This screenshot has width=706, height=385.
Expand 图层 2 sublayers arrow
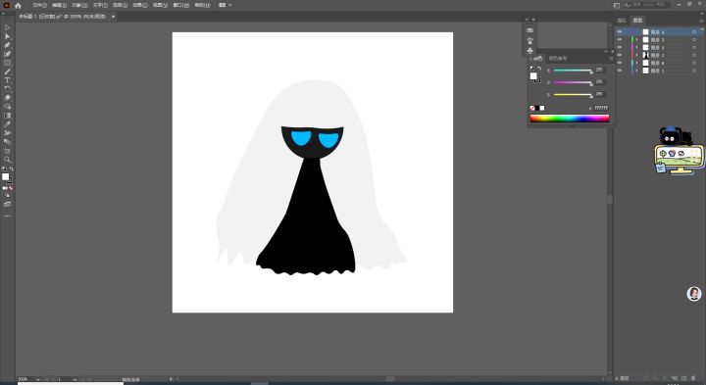click(x=636, y=55)
